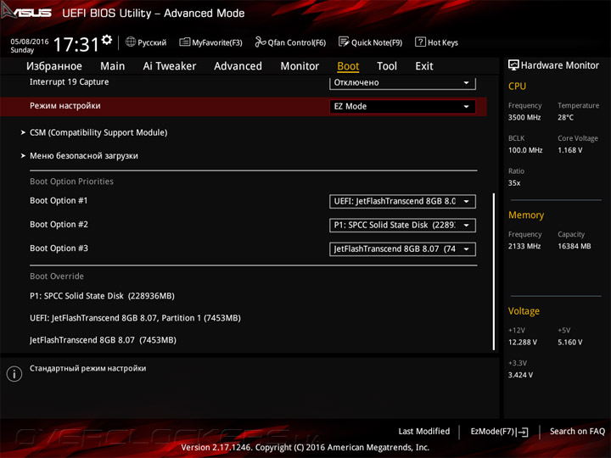The width and height of the screenshot is (611, 458).
Task: Open Boot Option #2 dropdown
Action: click(402, 225)
